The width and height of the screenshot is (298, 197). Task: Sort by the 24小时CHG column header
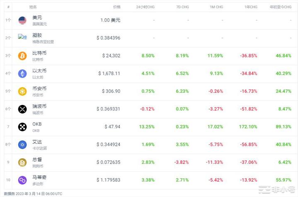click(145, 7)
